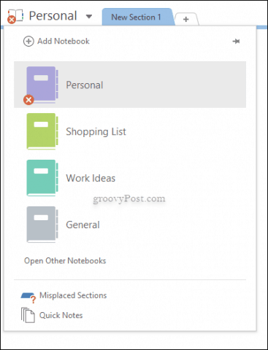The height and width of the screenshot is (350, 268).
Task: Click the Personal notebook title in header
Action: [53, 16]
